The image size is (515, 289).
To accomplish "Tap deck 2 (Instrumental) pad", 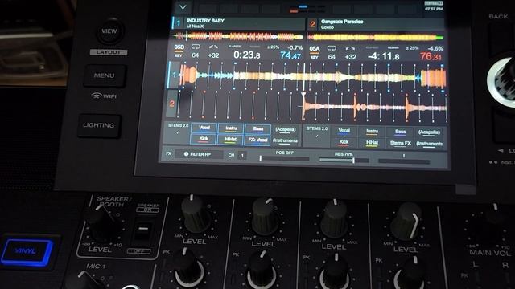I will [x=429, y=144].
